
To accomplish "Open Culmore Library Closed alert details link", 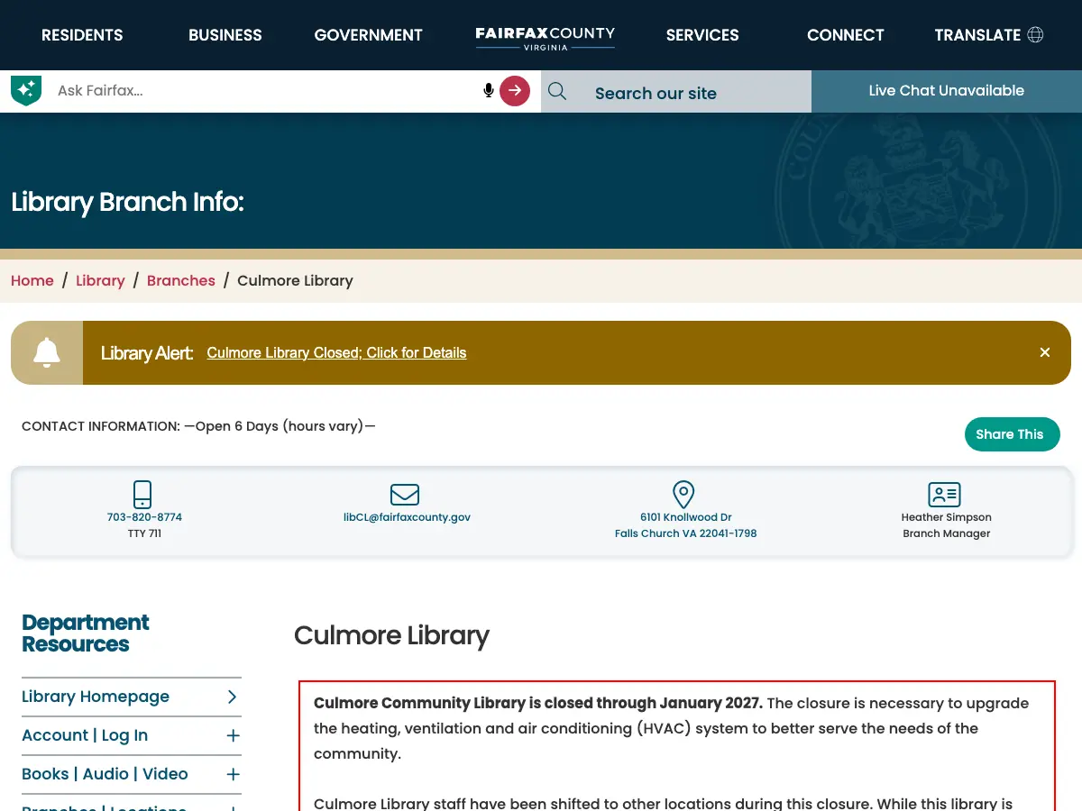I will [x=336, y=352].
